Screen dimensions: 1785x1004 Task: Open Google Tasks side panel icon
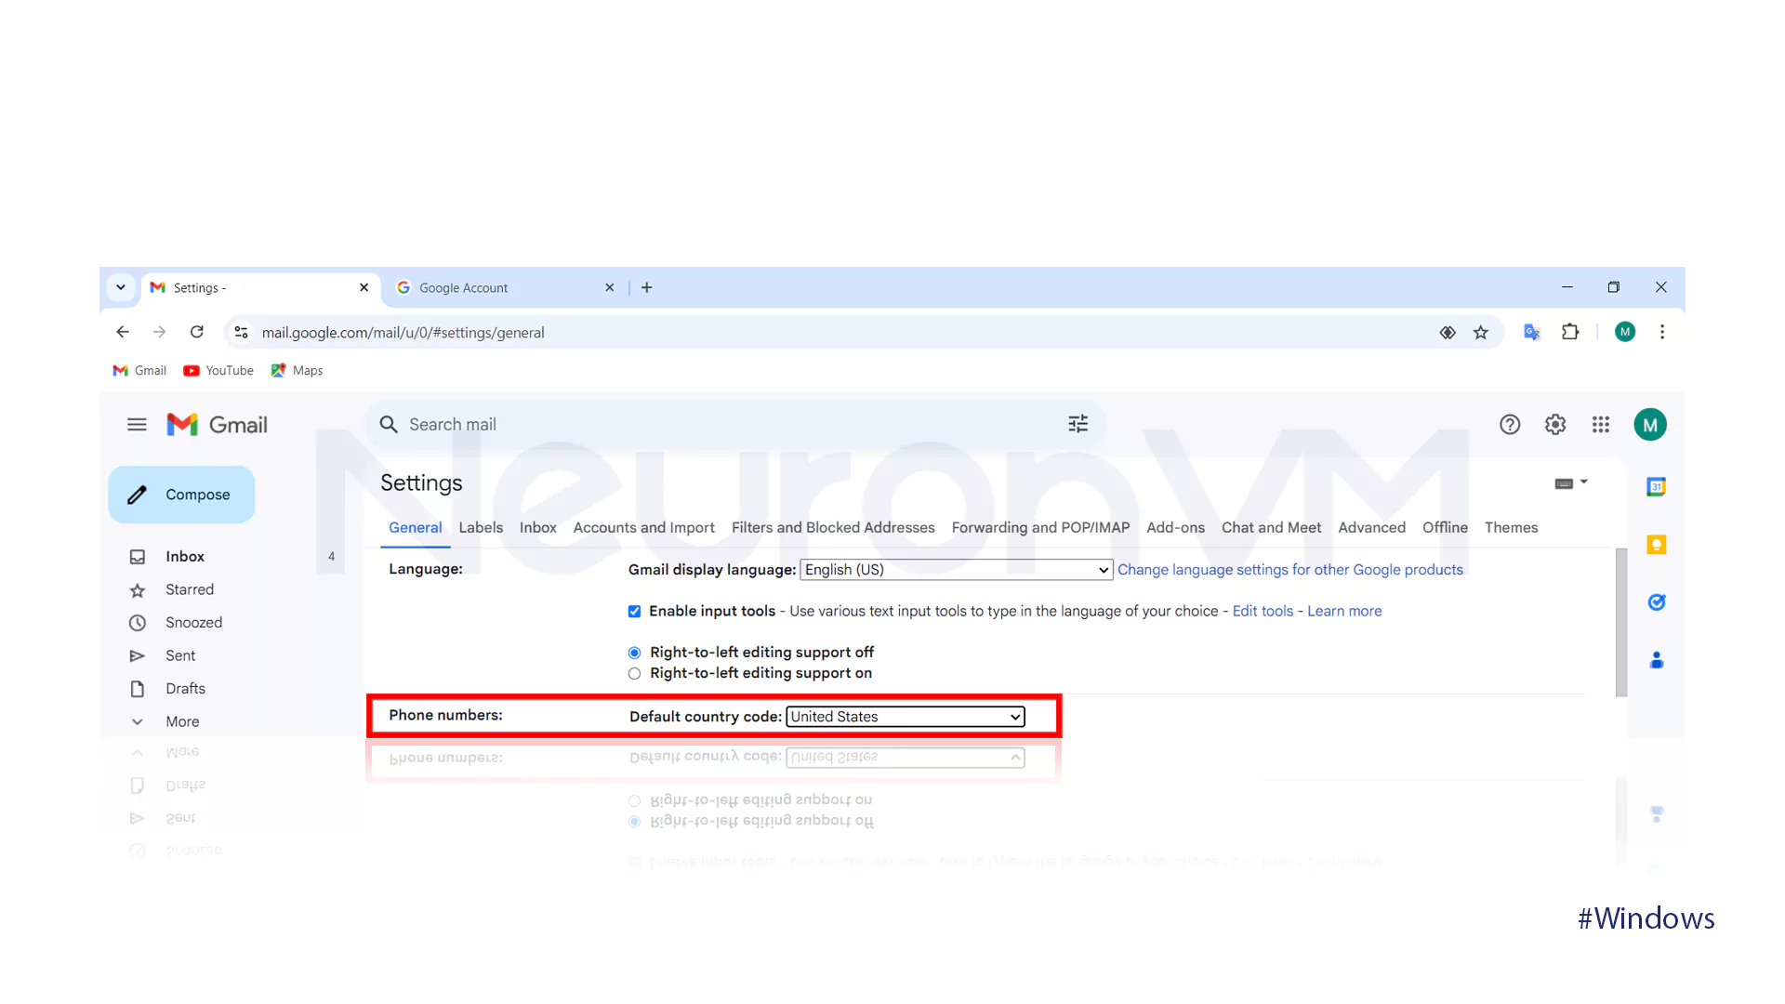(x=1656, y=602)
